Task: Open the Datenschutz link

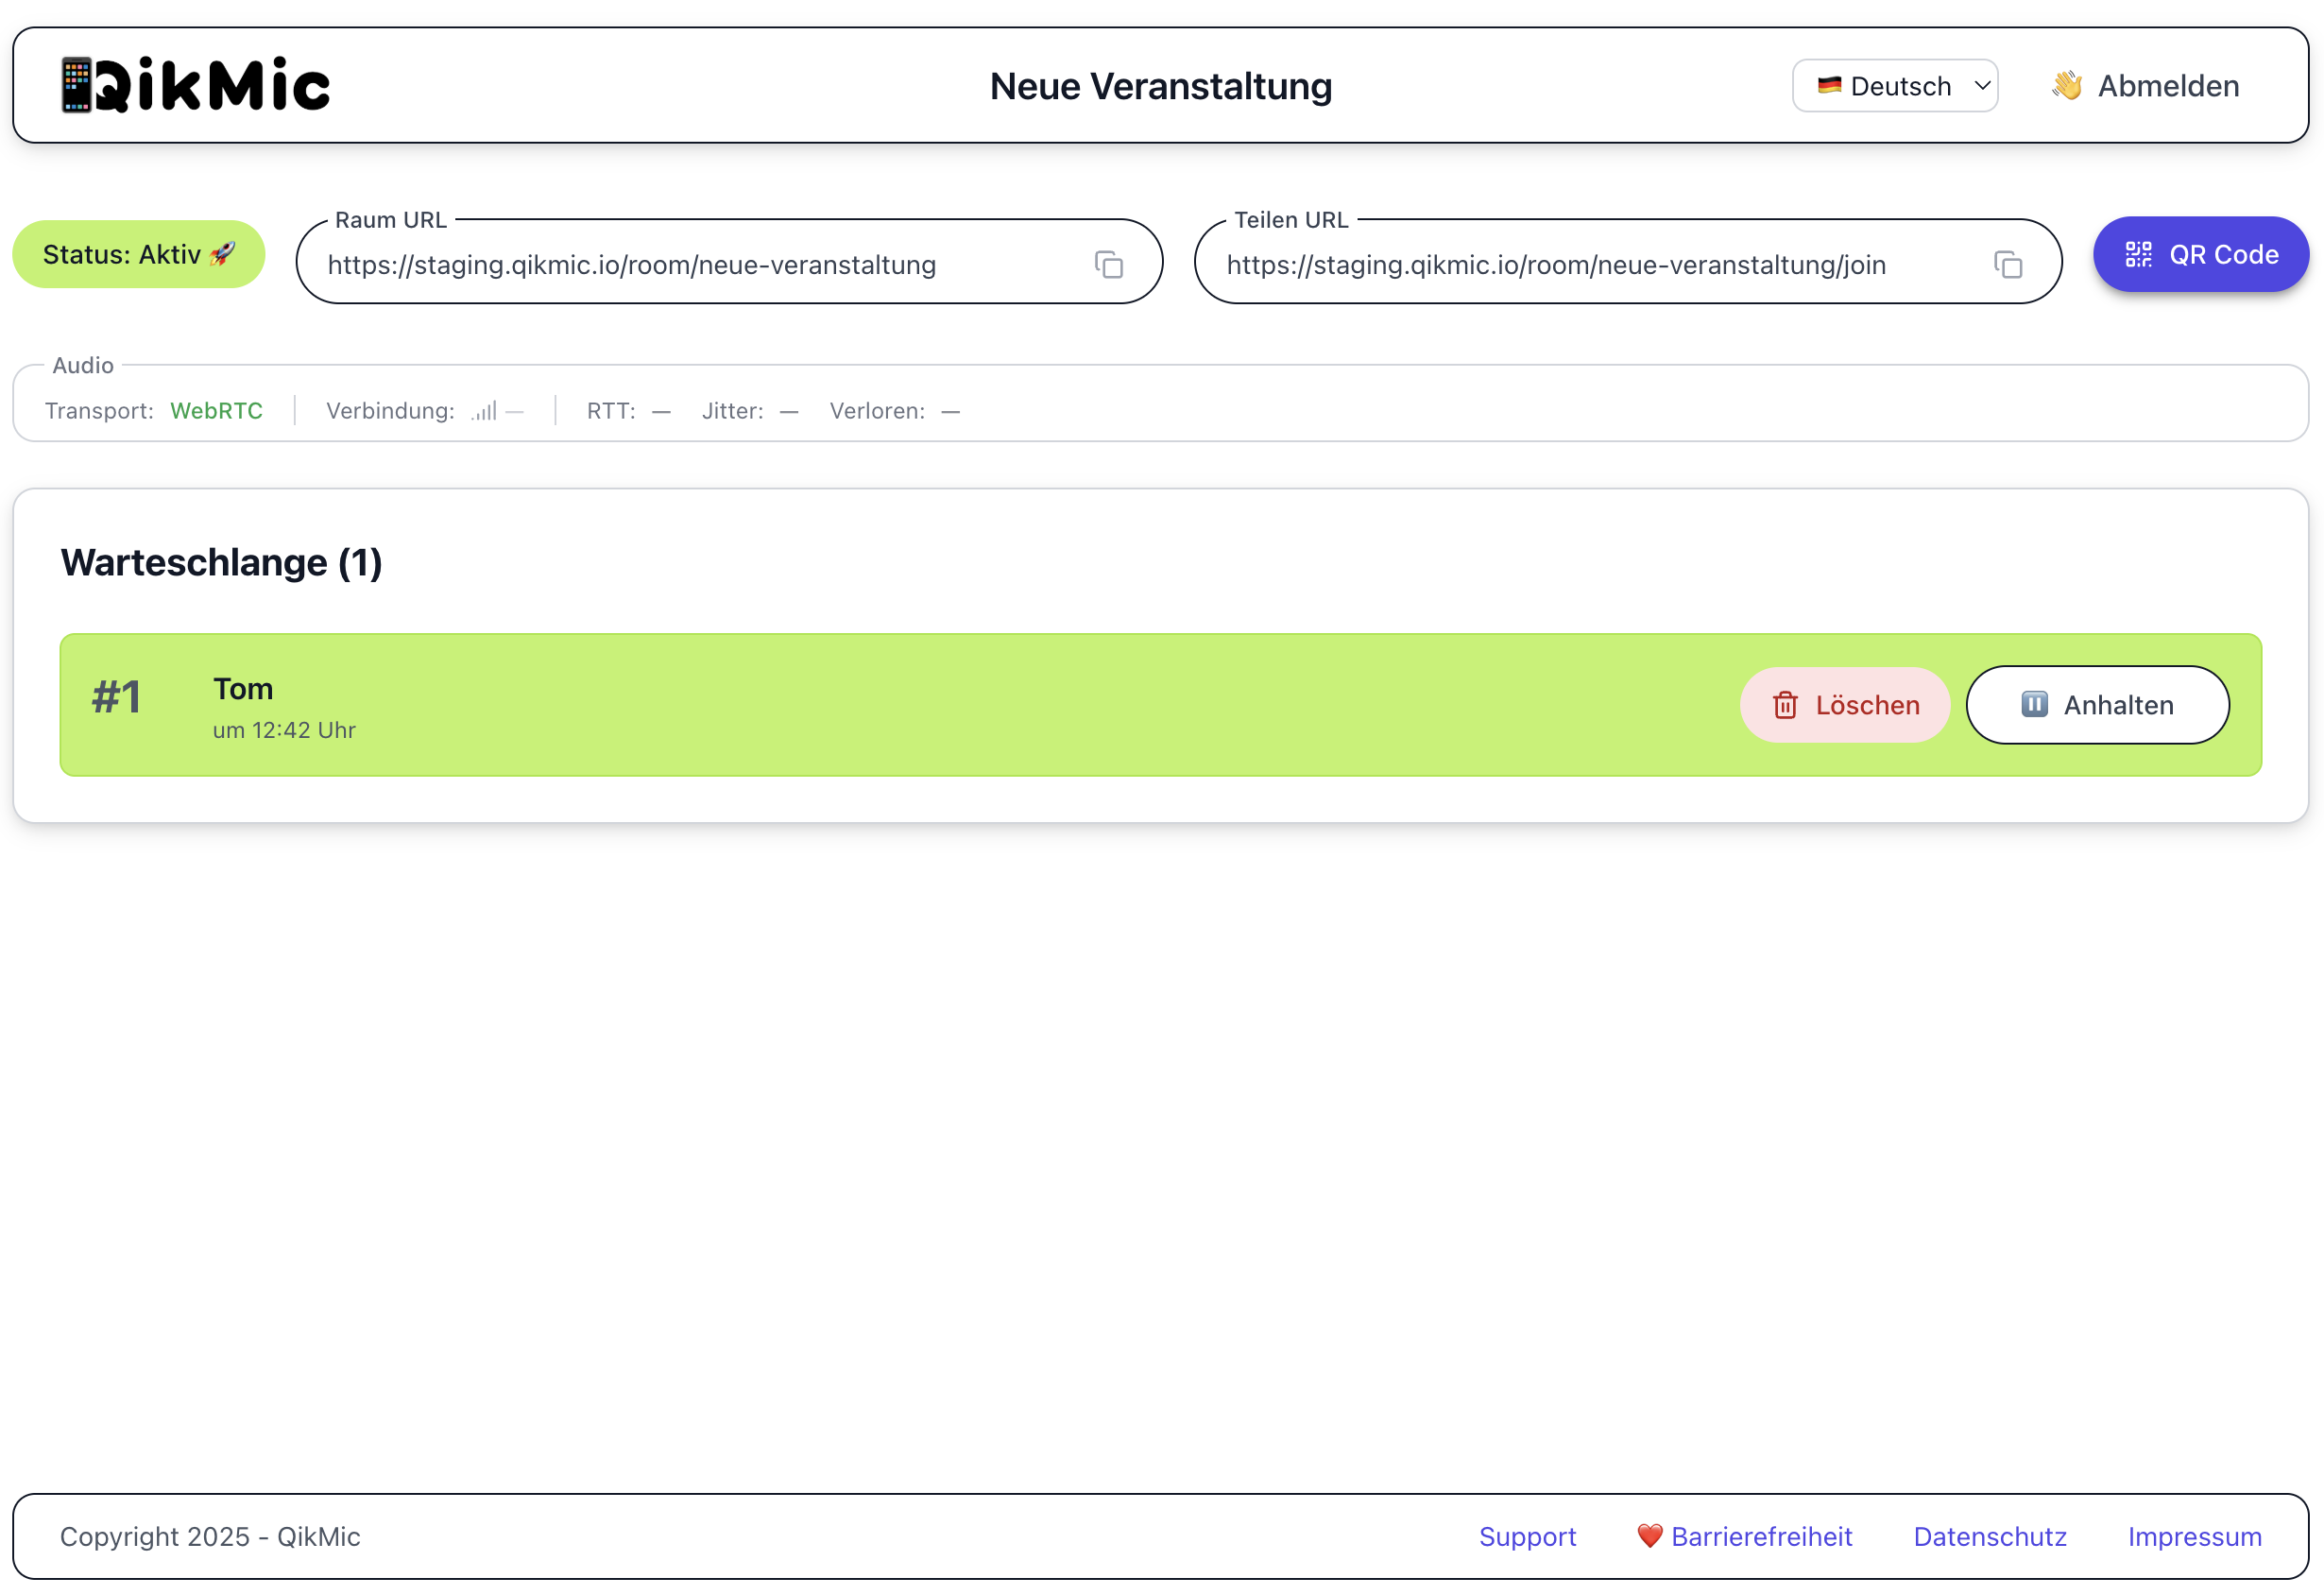Action: click(1989, 1536)
